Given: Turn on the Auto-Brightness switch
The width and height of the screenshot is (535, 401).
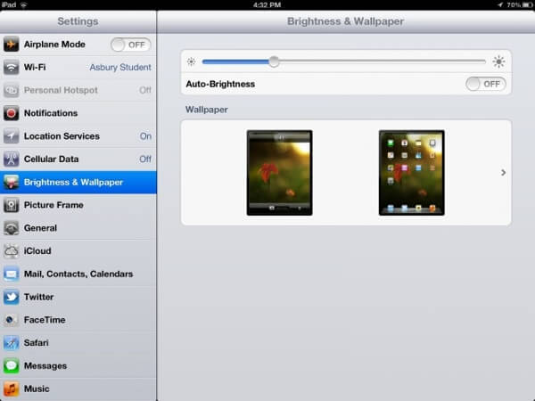Looking at the screenshot, I should 486,84.
